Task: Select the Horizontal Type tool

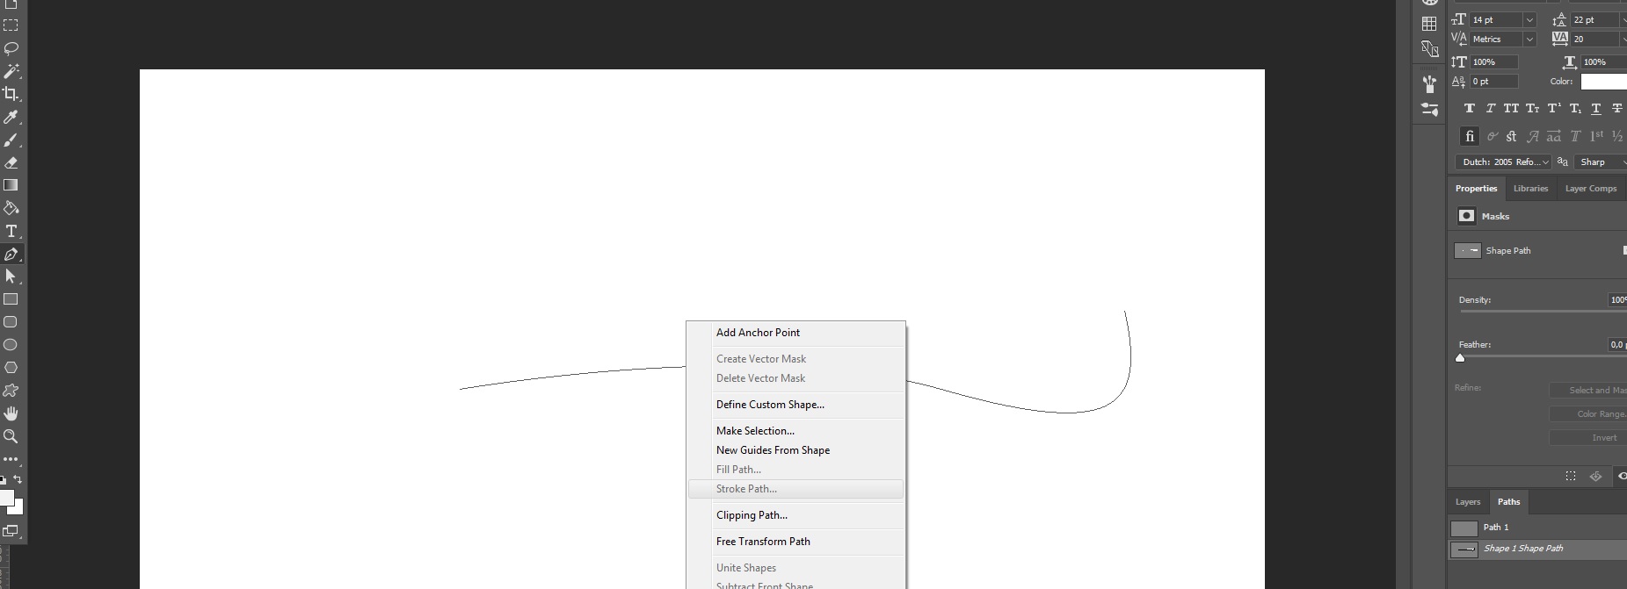Action: (x=11, y=231)
